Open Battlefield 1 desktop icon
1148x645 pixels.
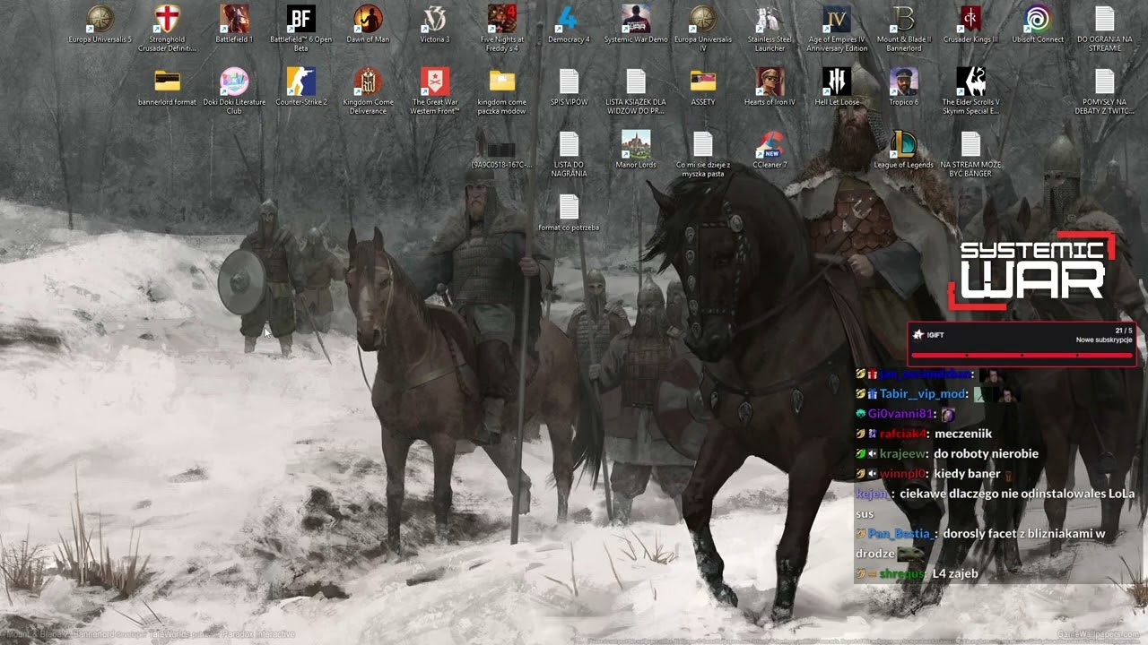234,24
